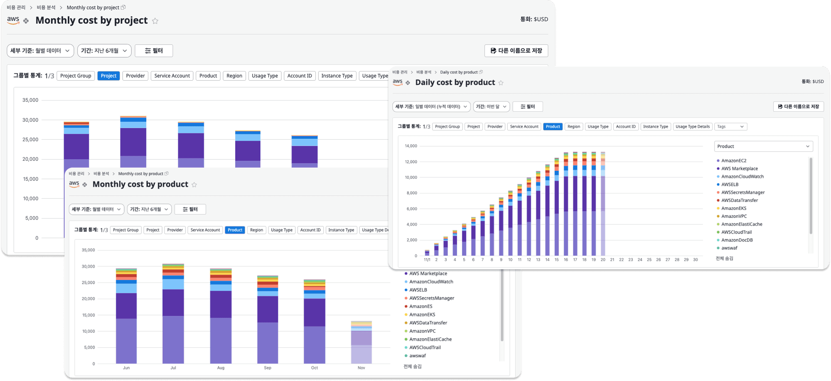Screen dimensions: 831x381
Task: Open 세부 기준 dropdown in Monthly cost by product
Action: click(x=97, y=209)
